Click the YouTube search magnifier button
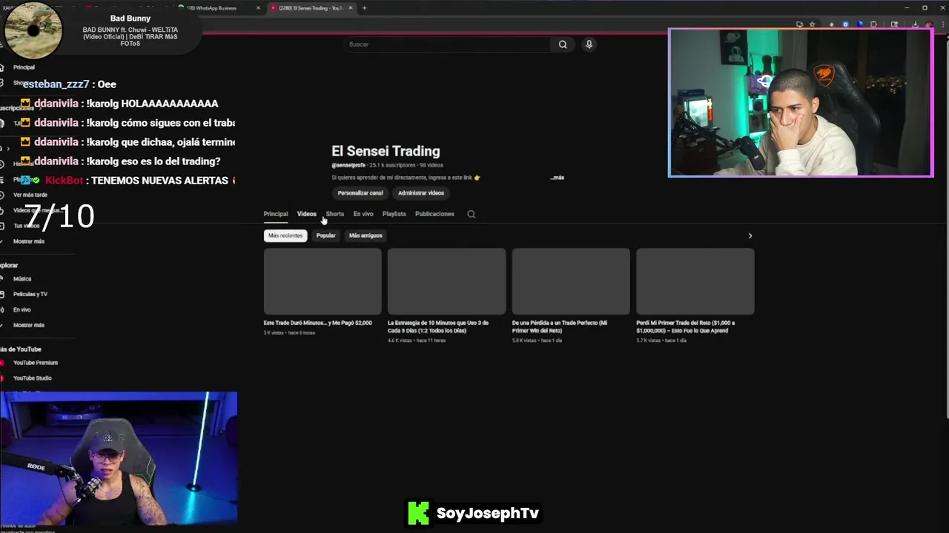949x533 pixels. click(x=563, y=44)
